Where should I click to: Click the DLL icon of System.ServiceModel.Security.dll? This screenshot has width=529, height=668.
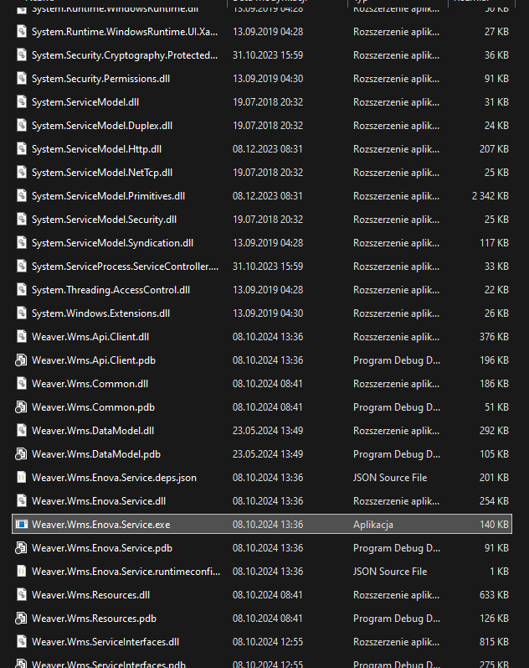[21, 220]
